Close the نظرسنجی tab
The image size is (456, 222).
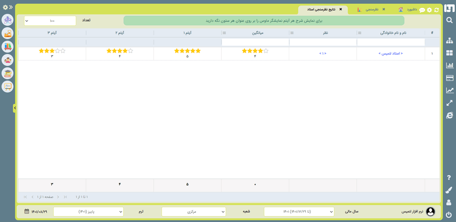[x=383, y=9]
